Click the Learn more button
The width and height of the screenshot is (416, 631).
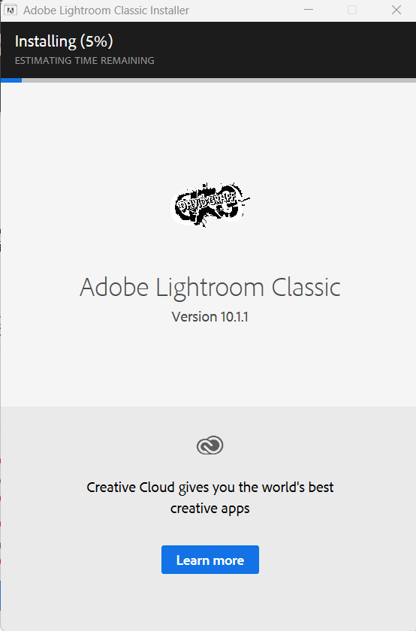(210, 560)
